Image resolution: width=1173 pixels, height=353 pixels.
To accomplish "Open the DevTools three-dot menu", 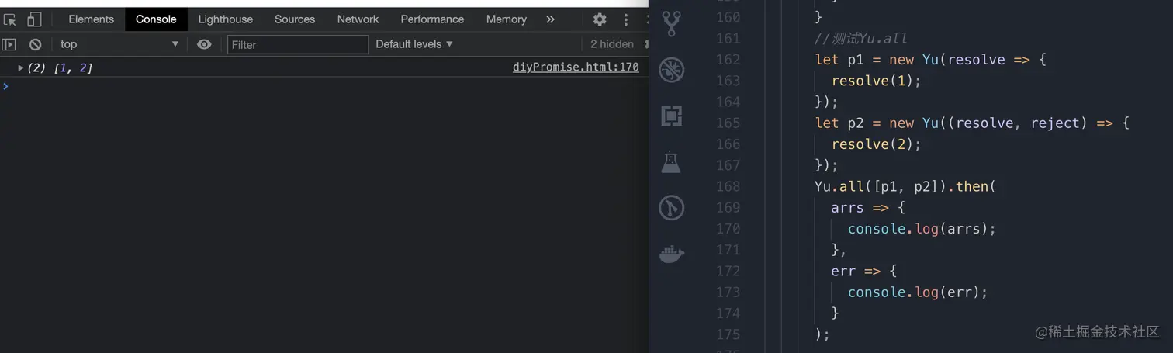I will [x=626, y=19].
